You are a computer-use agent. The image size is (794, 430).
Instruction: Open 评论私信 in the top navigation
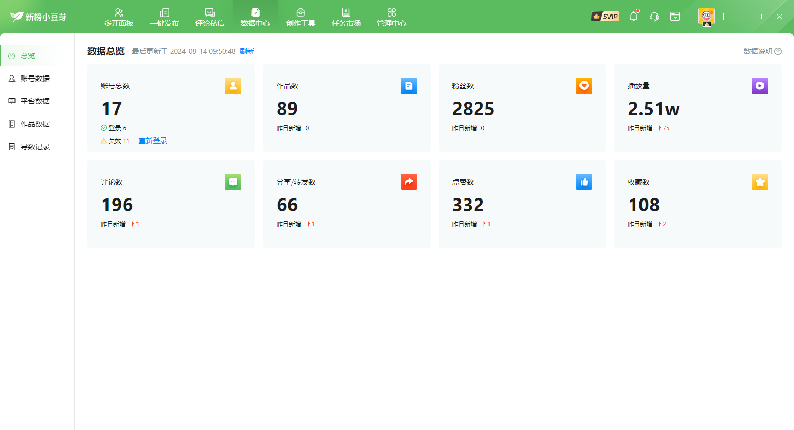tap(210, 17)
